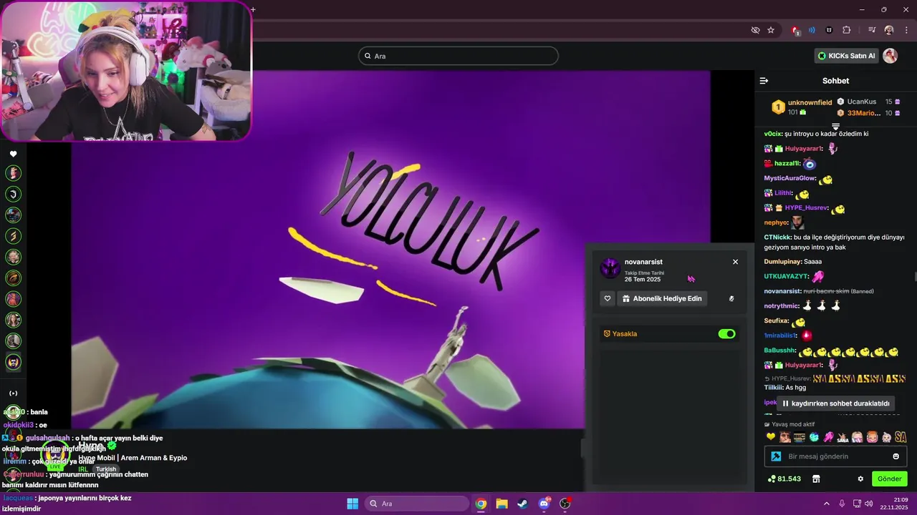Click username Dumlupinay in chat

(782, 262)
